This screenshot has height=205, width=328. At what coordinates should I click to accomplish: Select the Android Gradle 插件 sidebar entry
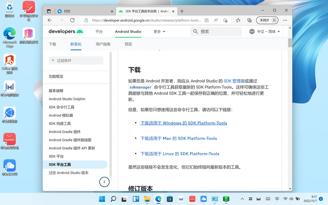tap(65, 132)
